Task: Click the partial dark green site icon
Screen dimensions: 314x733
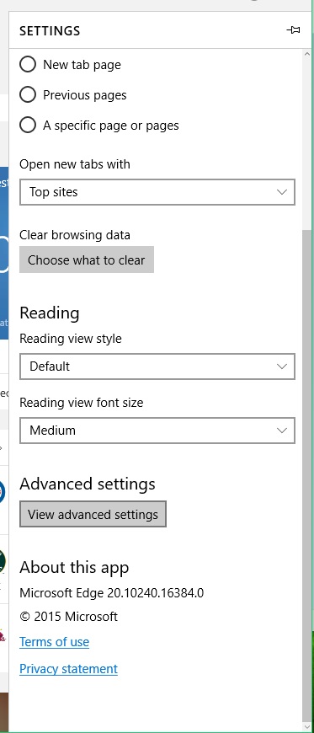Action: click(3, 561)
